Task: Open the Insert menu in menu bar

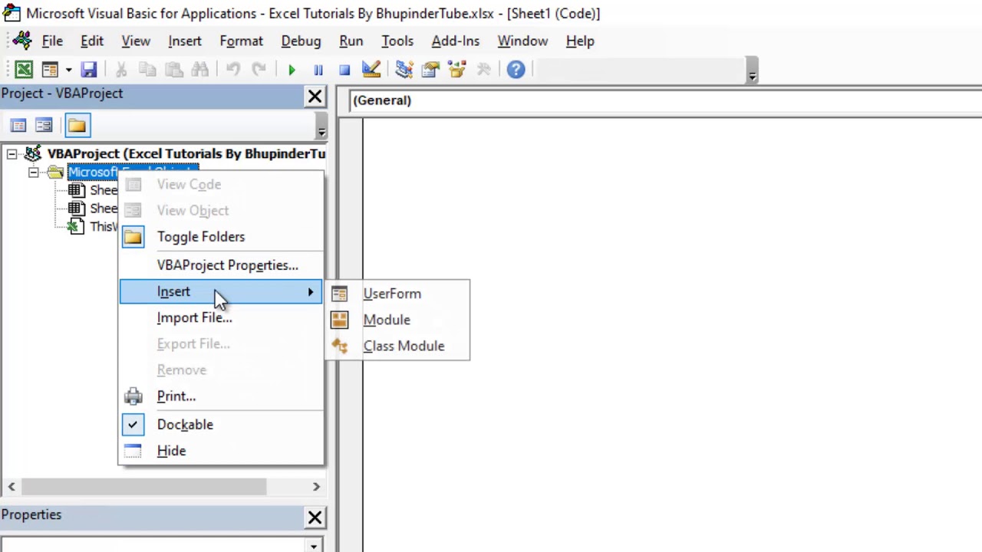Action: [185, 41]
